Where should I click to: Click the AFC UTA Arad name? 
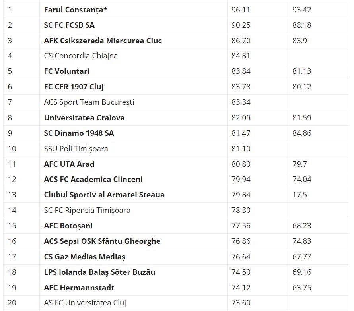69,164
